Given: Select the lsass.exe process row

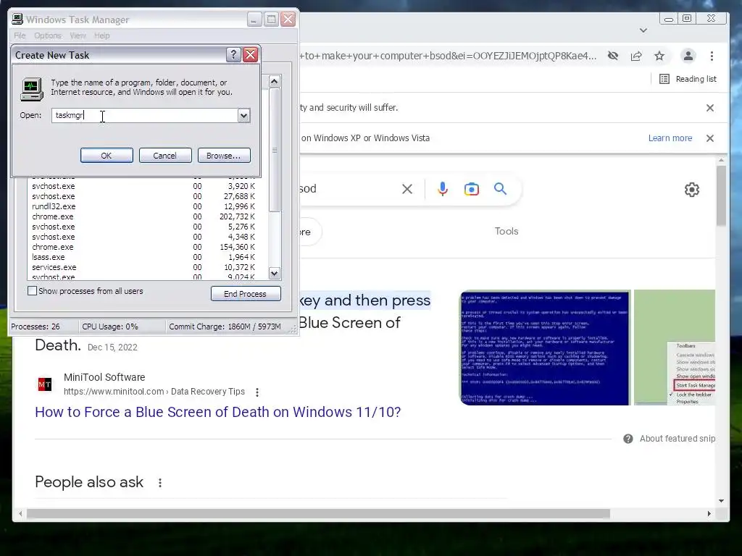Looking at the screenshot, I should (144, 257).
